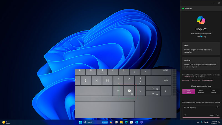Open Microsoft Edge from the taskbar
Viewport: 222px width, 125px height.
pyautogui.click(x=126, y=122)
